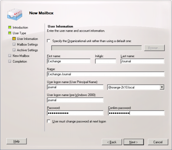Viewport: 172px width, 150px height.
Task: Click the 'First name:' label
Action: point(54,56)
